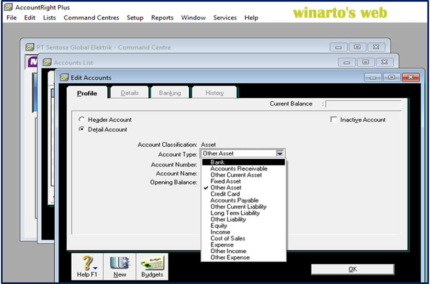Close the Command Centre window
Image resolution: width=430 pixels, height=284 pixels.
point(376,47)
